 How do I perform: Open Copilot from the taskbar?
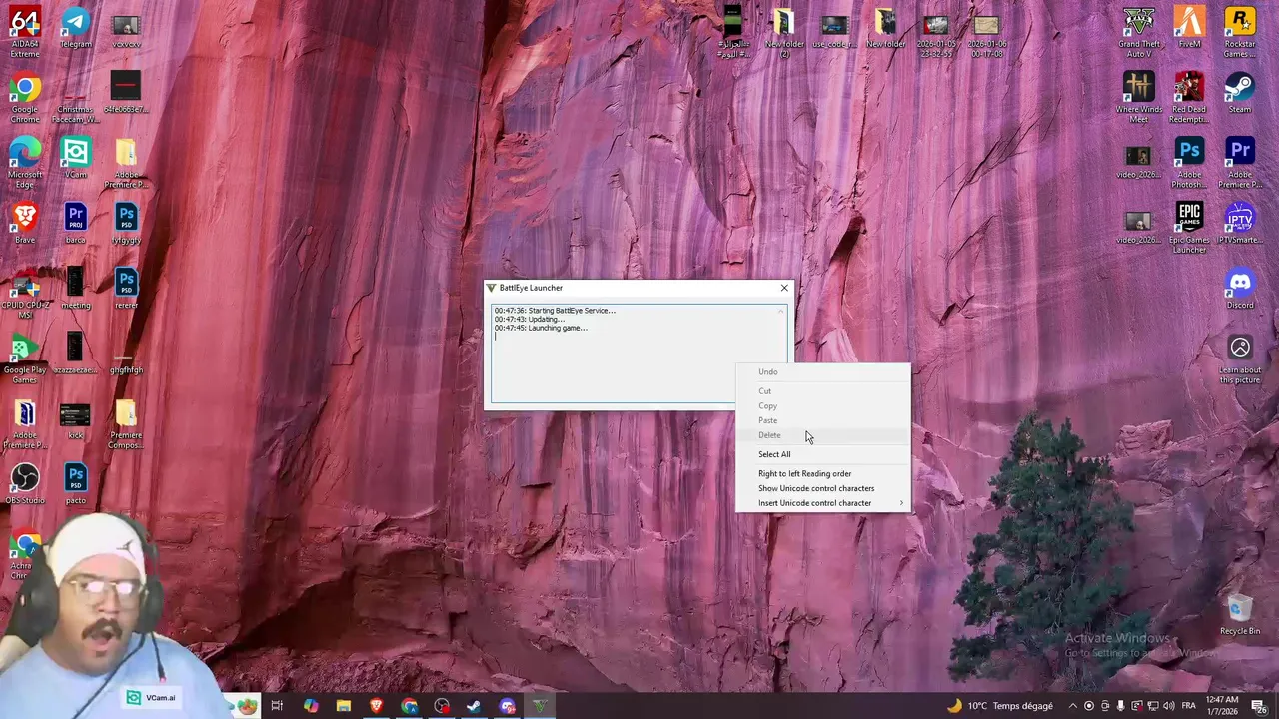311,706
